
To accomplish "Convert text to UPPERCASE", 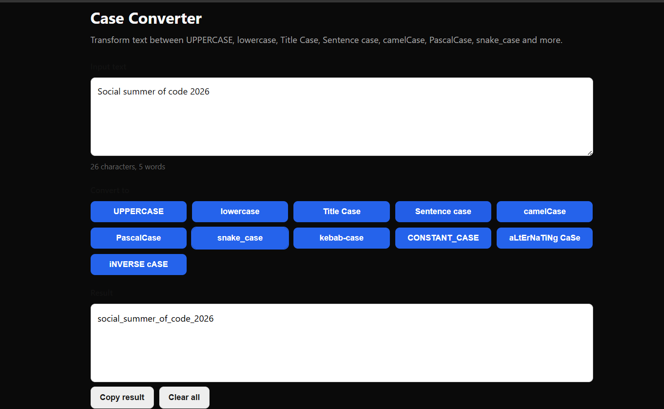I will [x=138, y=211].
